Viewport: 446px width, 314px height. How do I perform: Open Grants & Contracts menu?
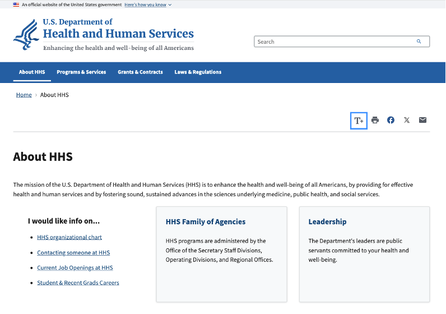140,72
